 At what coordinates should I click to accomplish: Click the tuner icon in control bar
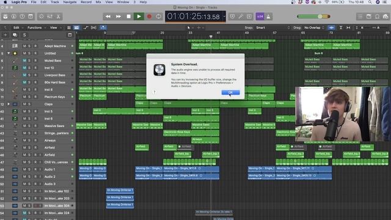241,16
